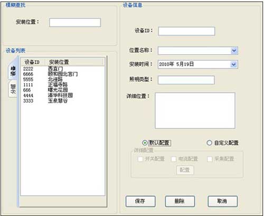This screenshot has height=216, width=264.
Task: Click the 安装位置 column header in device list
Action: [x=74, y=62]
